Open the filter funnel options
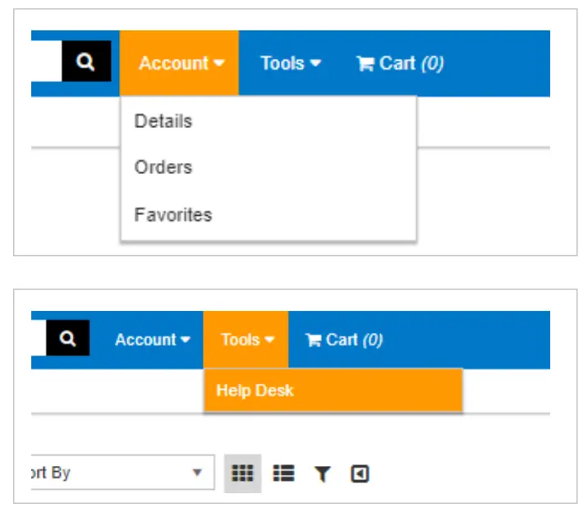This screenshot has width=583, height=512. tap(322, 473)
